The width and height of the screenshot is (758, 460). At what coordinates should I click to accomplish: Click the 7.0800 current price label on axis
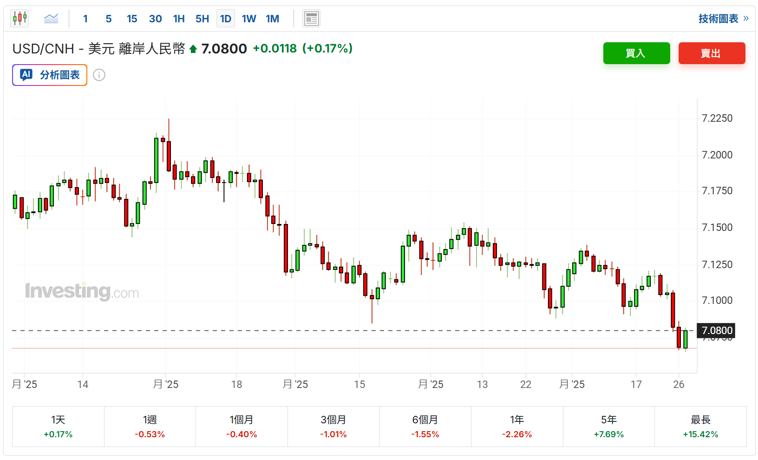(717, 330)
